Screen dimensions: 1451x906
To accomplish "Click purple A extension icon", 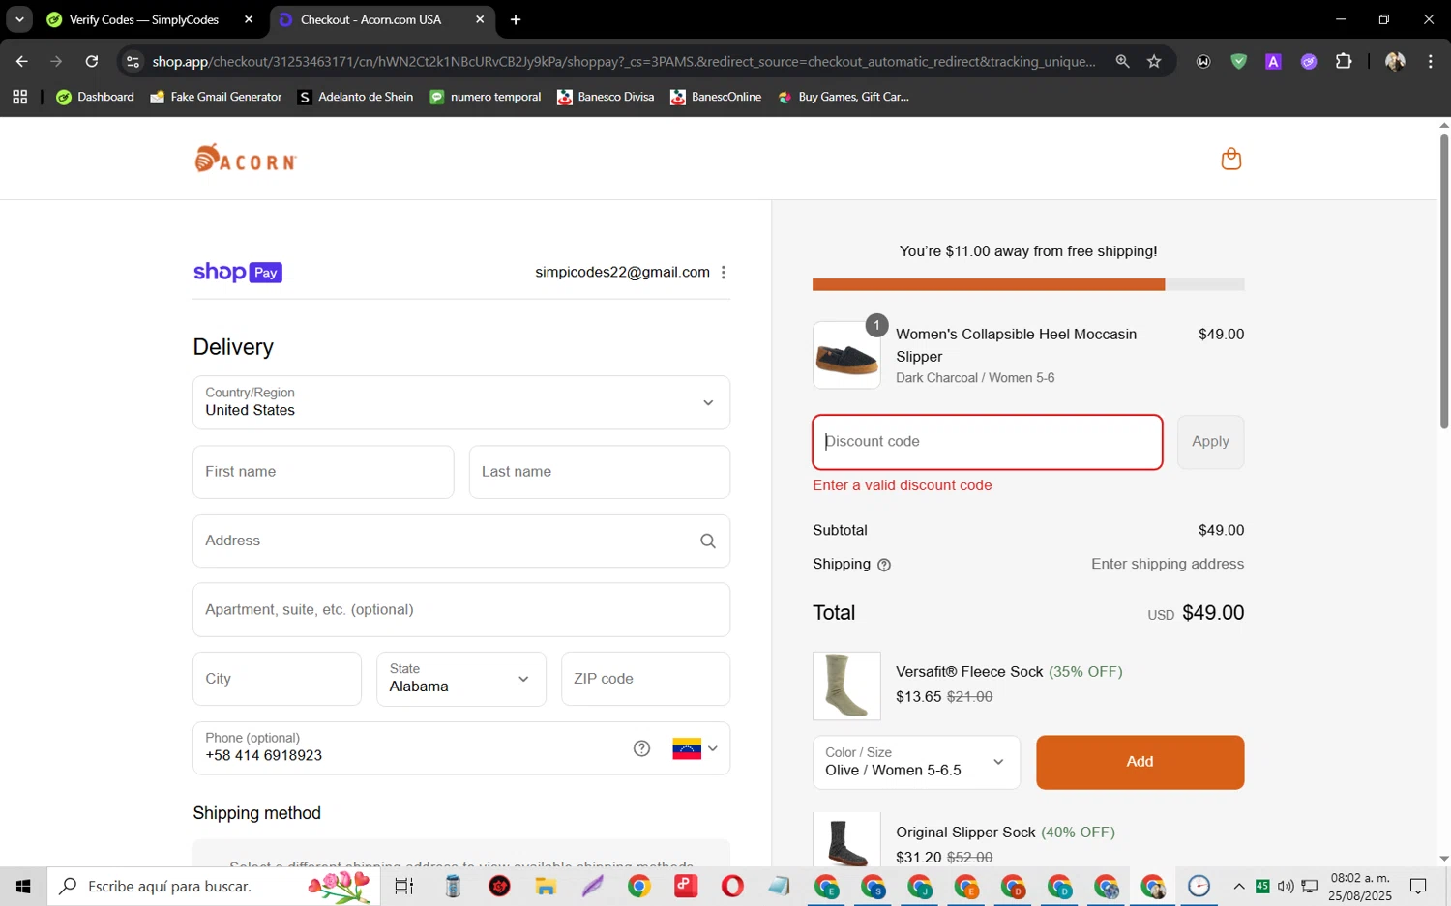I will [1273, 61].
